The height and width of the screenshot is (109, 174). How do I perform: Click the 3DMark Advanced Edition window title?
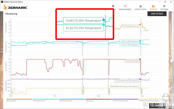point(13,2)
